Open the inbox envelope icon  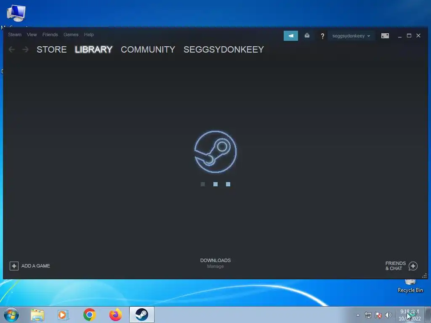click(307, 35)
